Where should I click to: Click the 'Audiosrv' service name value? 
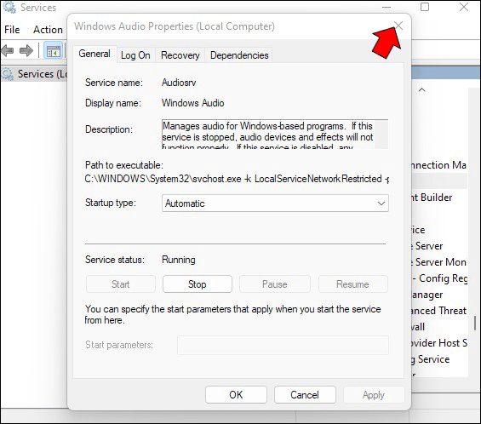pyautogui.click(x=179, y=83)
